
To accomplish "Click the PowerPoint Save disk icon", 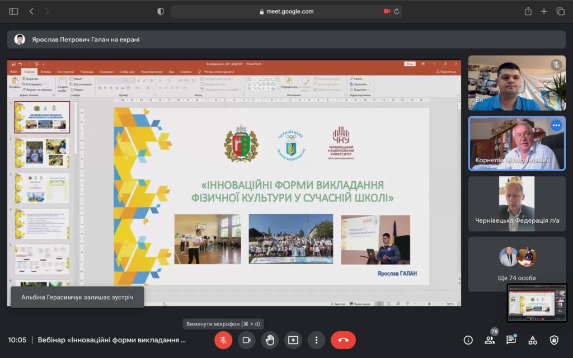I will click(13, 64).
